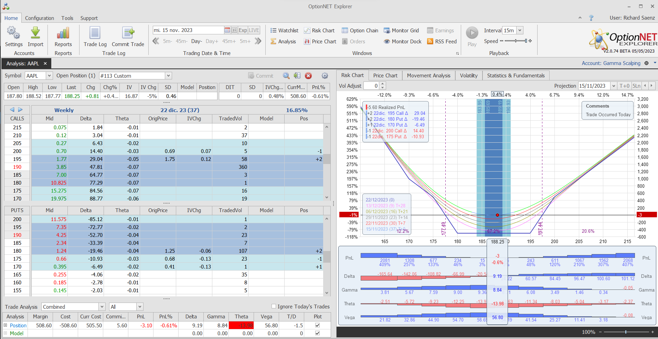This screenshot has width=658, height=339.
Task: Click the green add-columns icon beside magnifier
Action: coord(297,76)
